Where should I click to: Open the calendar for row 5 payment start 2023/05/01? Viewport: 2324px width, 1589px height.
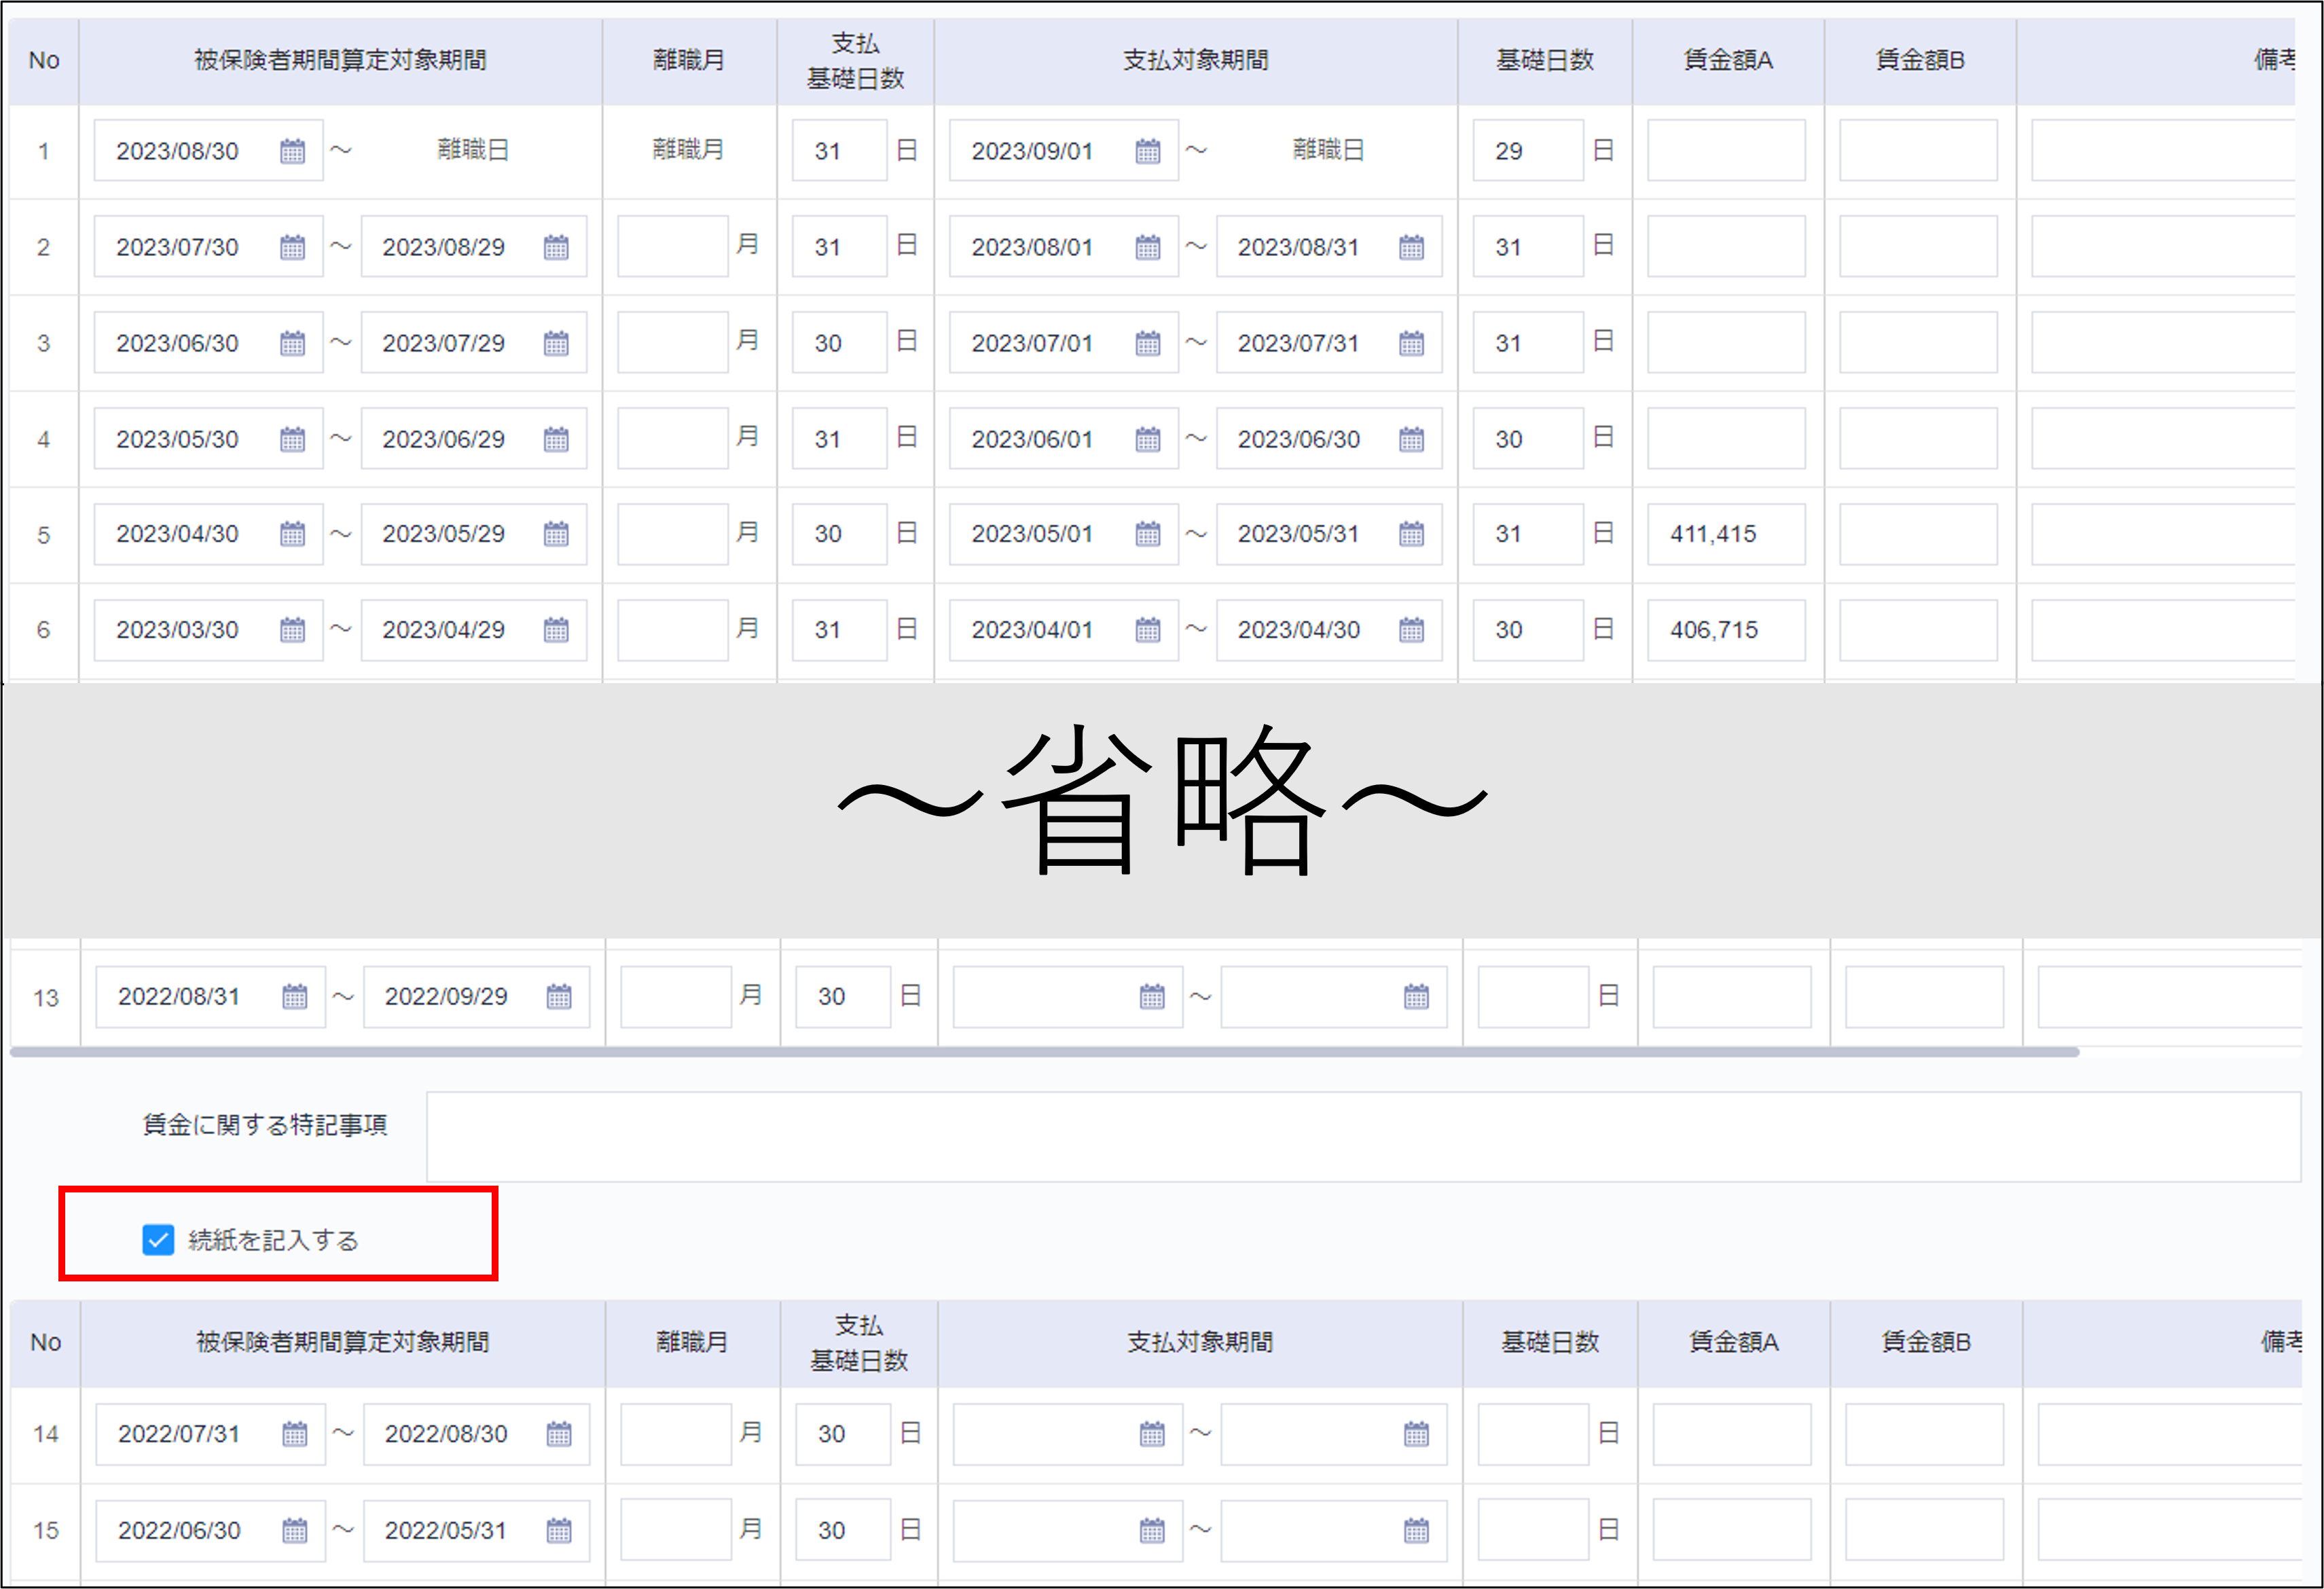click(1147, 533)
